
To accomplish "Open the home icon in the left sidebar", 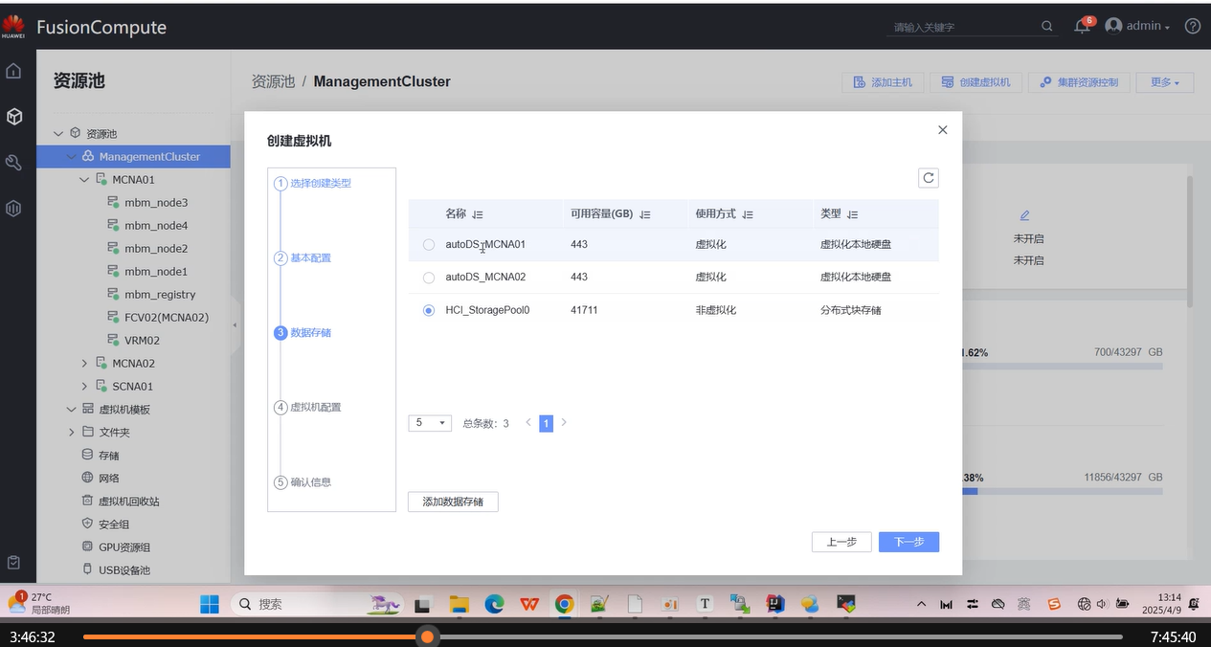I will [14, 71].
